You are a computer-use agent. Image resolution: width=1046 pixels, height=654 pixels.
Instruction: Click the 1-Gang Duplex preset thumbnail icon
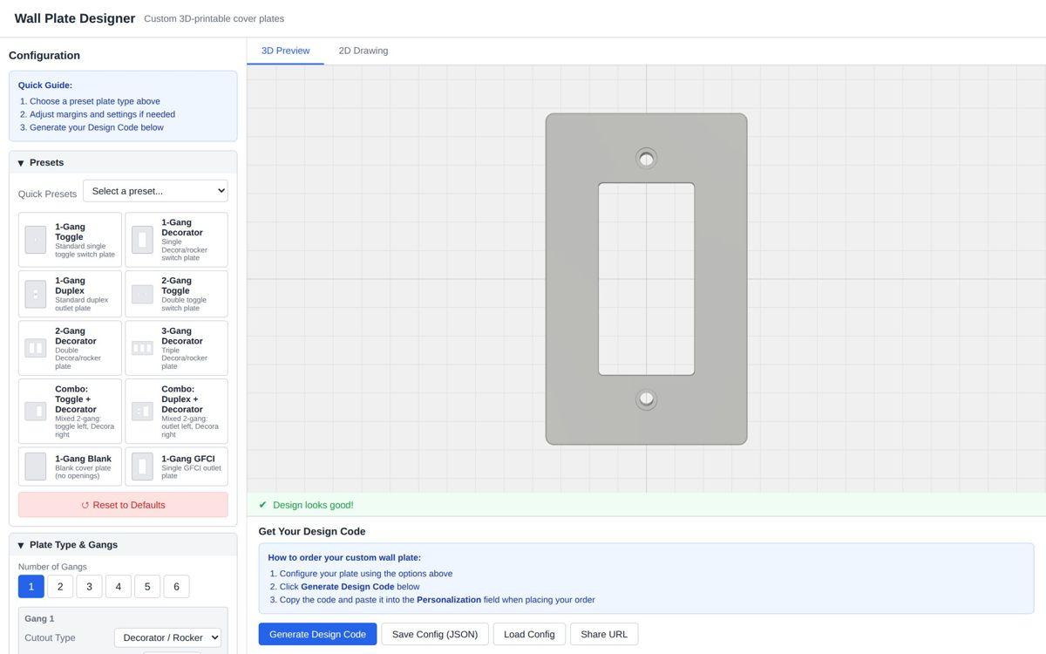point(36,294)
